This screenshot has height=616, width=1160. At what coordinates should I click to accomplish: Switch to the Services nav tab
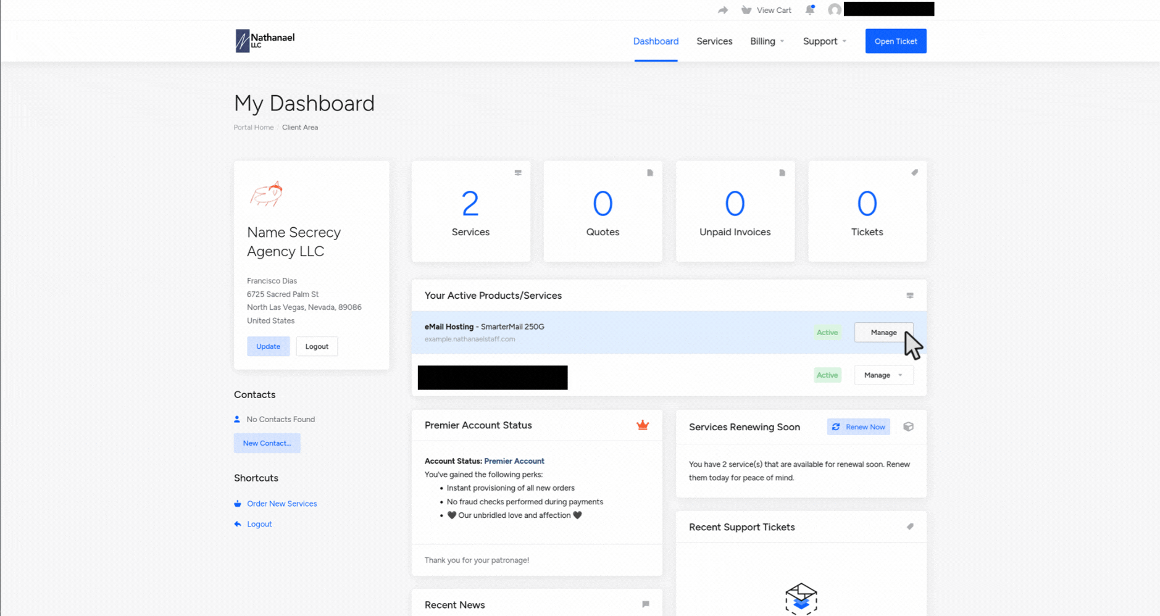(714, 41)
